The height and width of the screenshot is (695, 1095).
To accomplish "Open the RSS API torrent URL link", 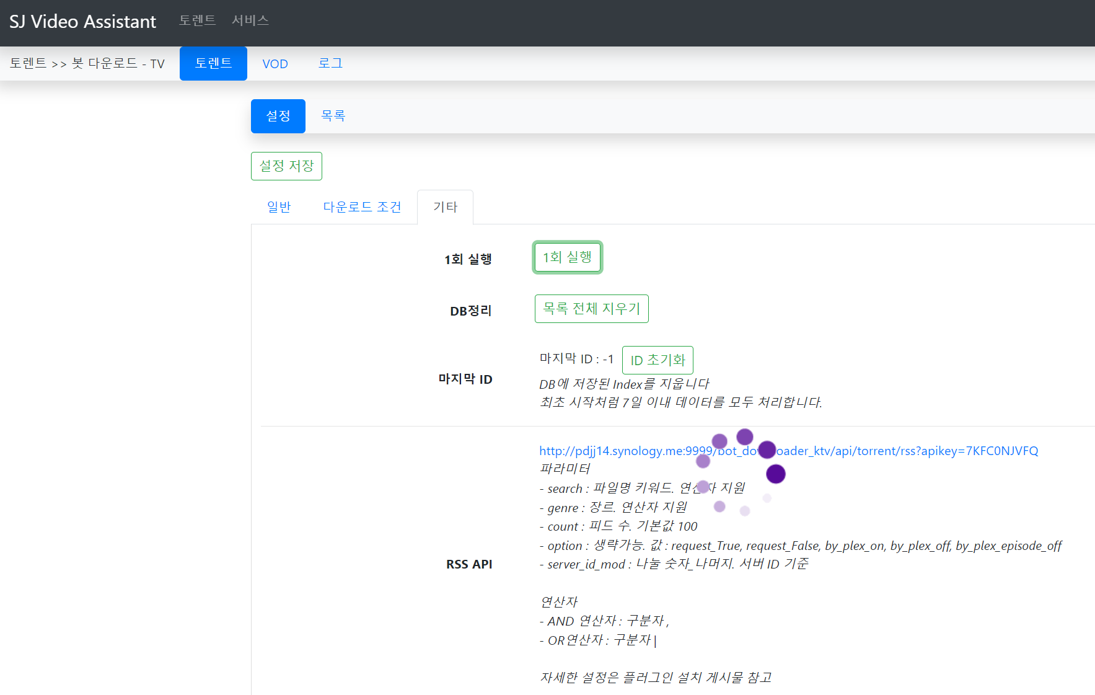I will point(788,451).
